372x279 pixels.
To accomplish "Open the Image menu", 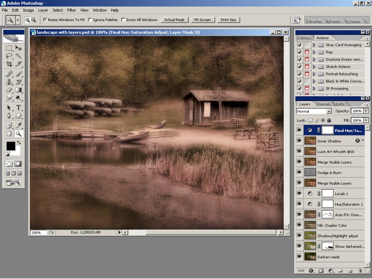I will click(28, 10).
